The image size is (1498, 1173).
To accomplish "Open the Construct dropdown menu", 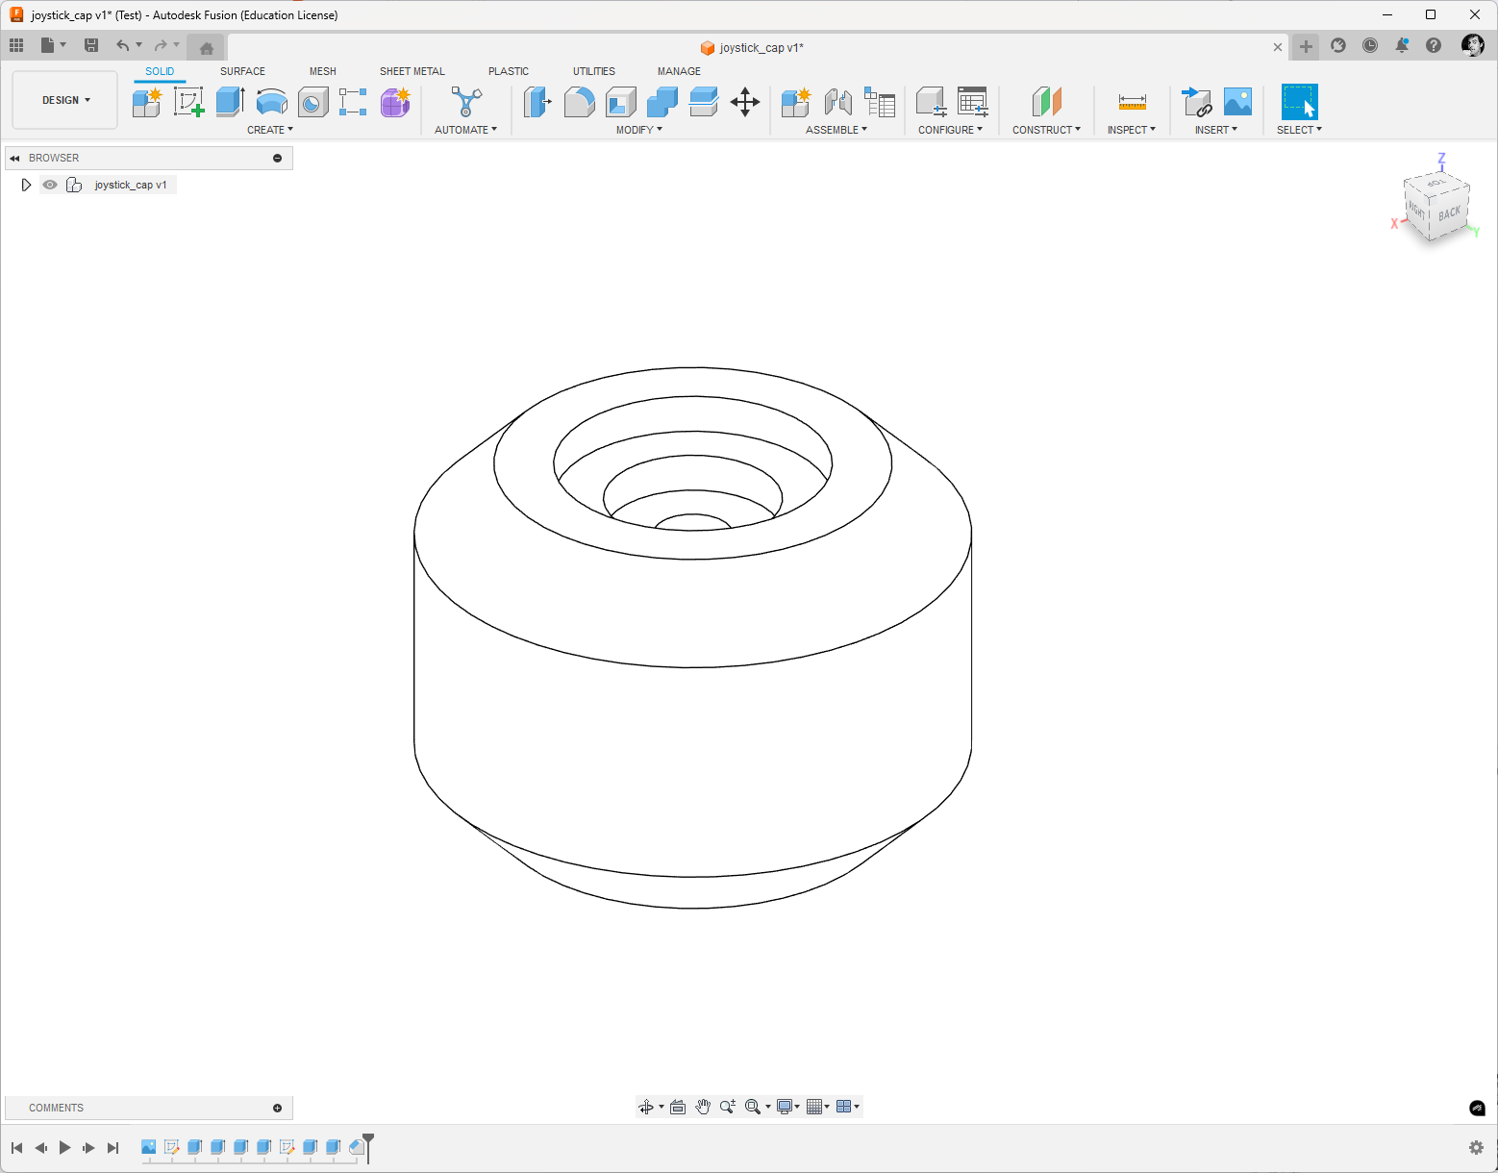I will pyautogui.click(x=1046, y=130).
